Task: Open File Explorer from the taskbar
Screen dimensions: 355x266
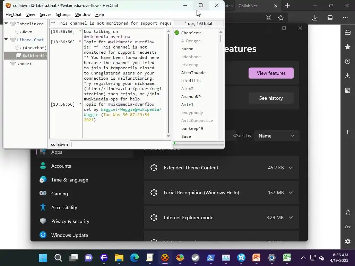Action: coord(119,258)
